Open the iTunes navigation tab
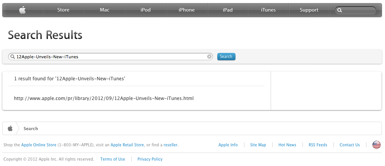Screen dimensions: 385x166 click(268, 10)
